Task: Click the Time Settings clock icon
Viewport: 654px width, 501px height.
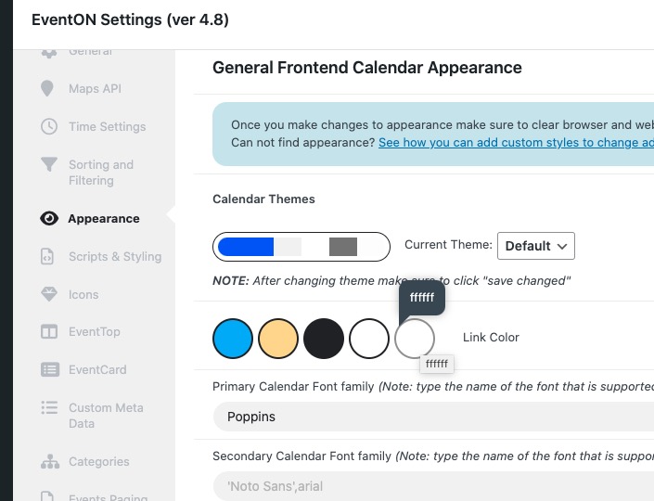Action: tap(49, 126)
